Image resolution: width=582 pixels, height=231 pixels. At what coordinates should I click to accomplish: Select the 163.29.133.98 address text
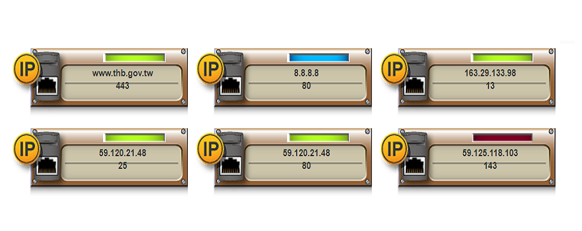(490, 73)
